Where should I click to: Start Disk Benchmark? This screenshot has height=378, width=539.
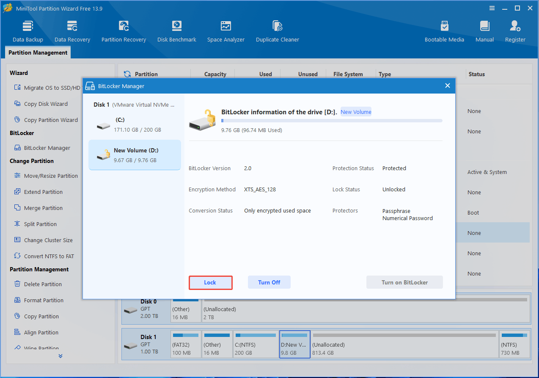click(x=177, y=31)
